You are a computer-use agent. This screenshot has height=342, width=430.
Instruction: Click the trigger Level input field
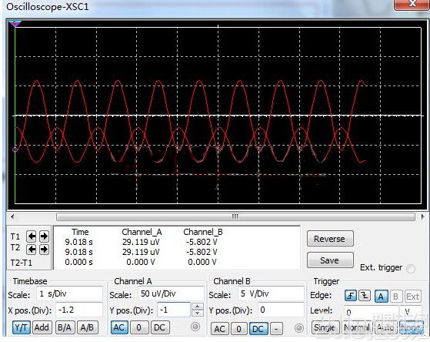click(372, 312)
